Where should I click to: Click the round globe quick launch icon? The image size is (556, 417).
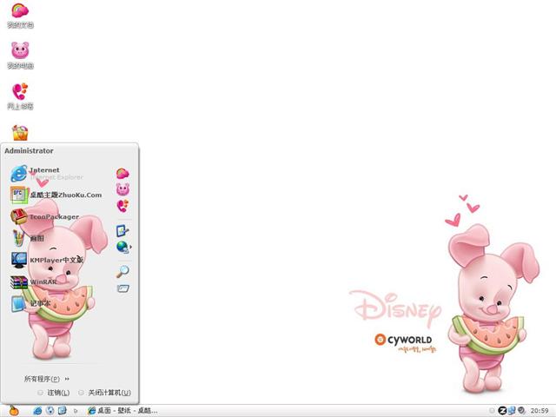tap(50, 411)
